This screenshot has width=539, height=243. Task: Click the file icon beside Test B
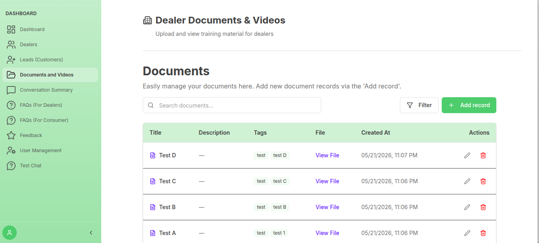(x=153, y=207)
